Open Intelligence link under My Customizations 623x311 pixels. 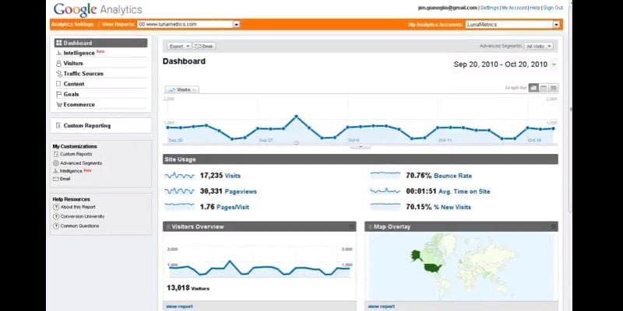tap(71, 171)
